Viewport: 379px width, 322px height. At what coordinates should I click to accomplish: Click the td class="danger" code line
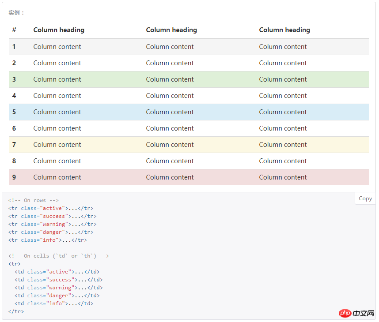57,296
